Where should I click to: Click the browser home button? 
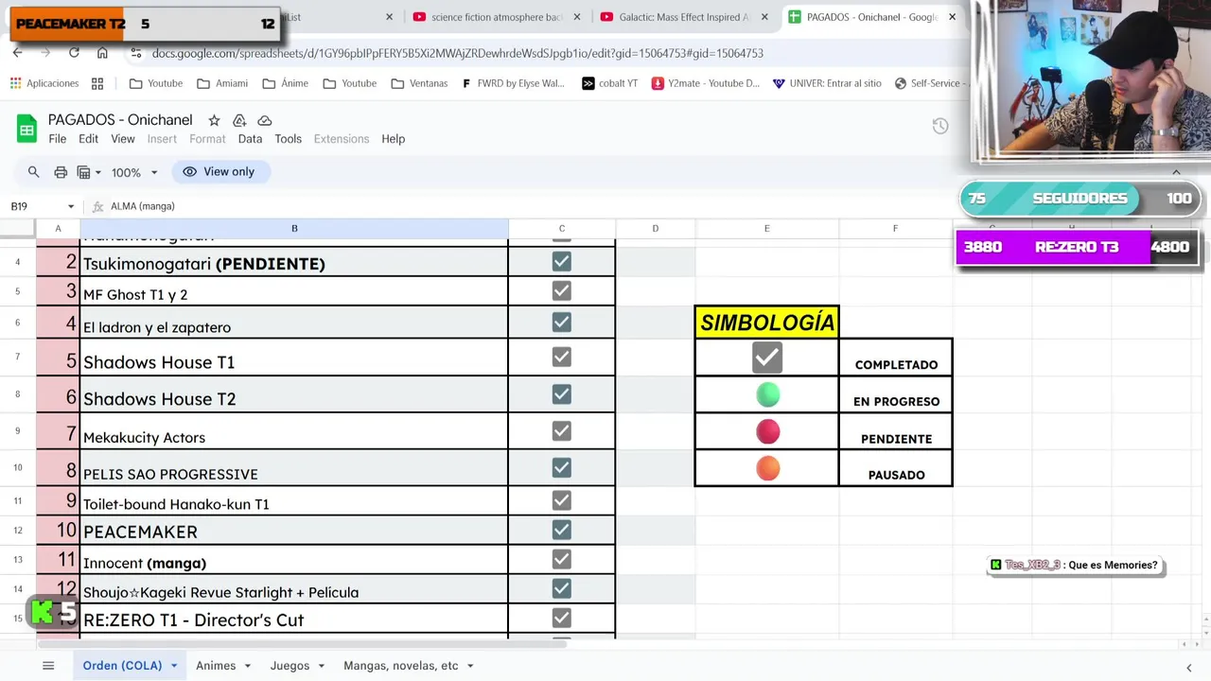(x=102, y=53)
